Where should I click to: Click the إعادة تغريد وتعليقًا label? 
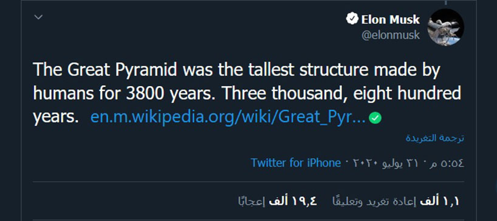(x=374, y=202)
